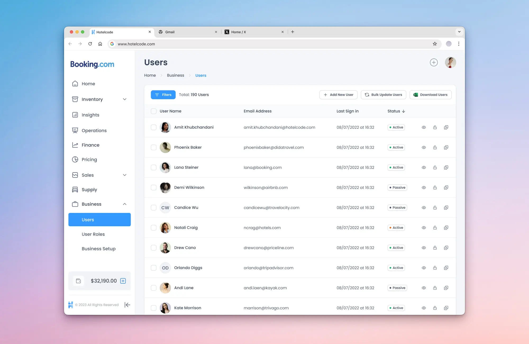Select the Orlando Diggs row checkbox
Viewport: 529px width, 344px height.
[154, 268]
